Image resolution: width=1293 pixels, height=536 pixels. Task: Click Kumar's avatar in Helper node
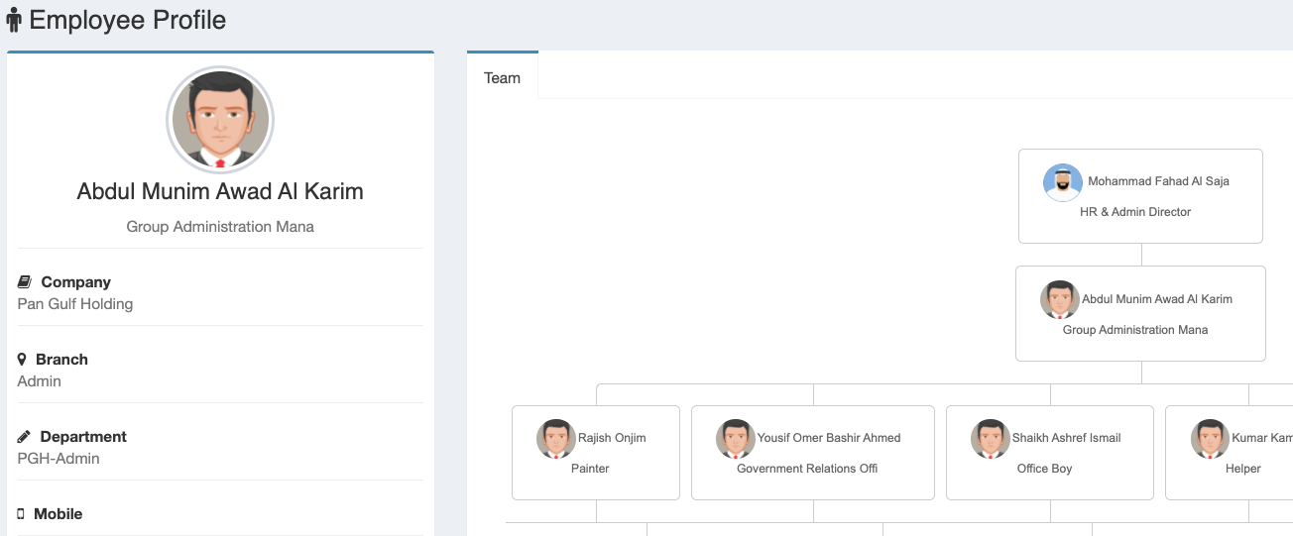coord(1210,438)
